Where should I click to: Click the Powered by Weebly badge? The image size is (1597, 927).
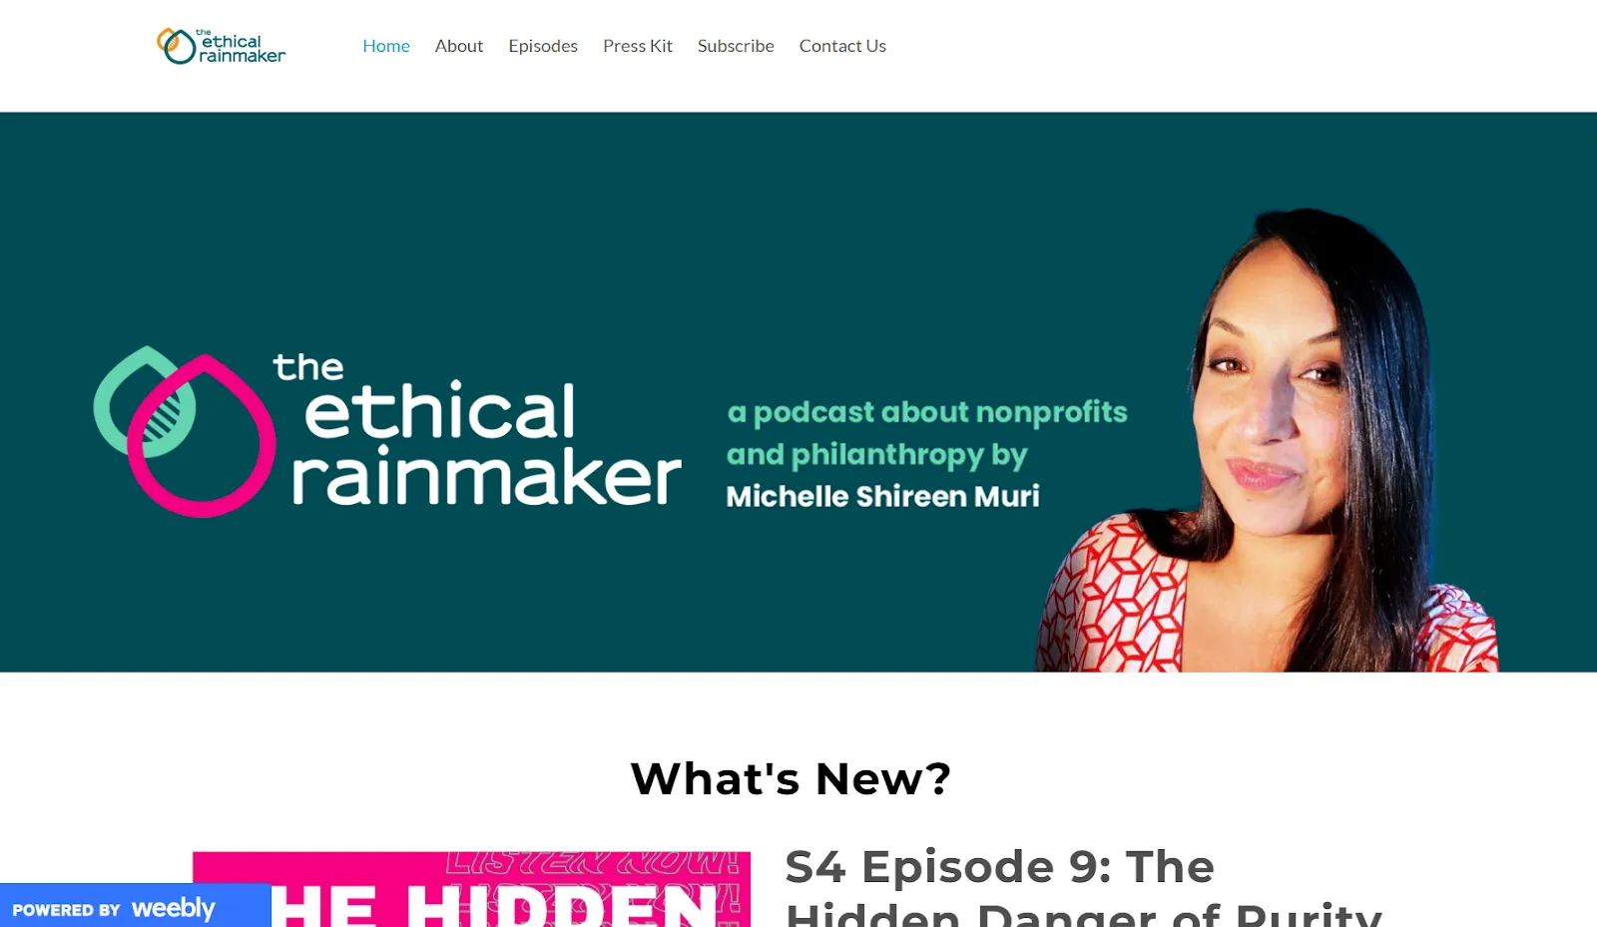click(x=135, y=906)
